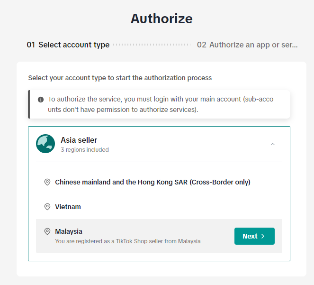Click the arrow icon inside Next button
The image size is (314, 285).
click(263, 236)
